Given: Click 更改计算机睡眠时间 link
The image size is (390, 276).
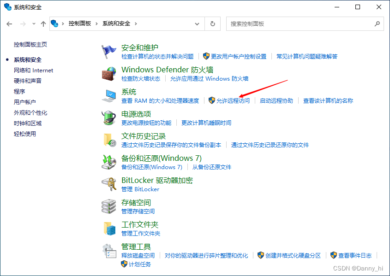Looking at the screenshot, I should (x=206, y=123).
